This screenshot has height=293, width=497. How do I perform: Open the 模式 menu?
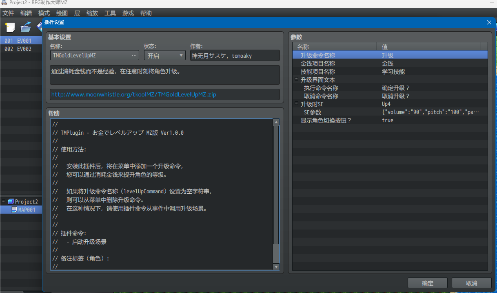(44, 13)
